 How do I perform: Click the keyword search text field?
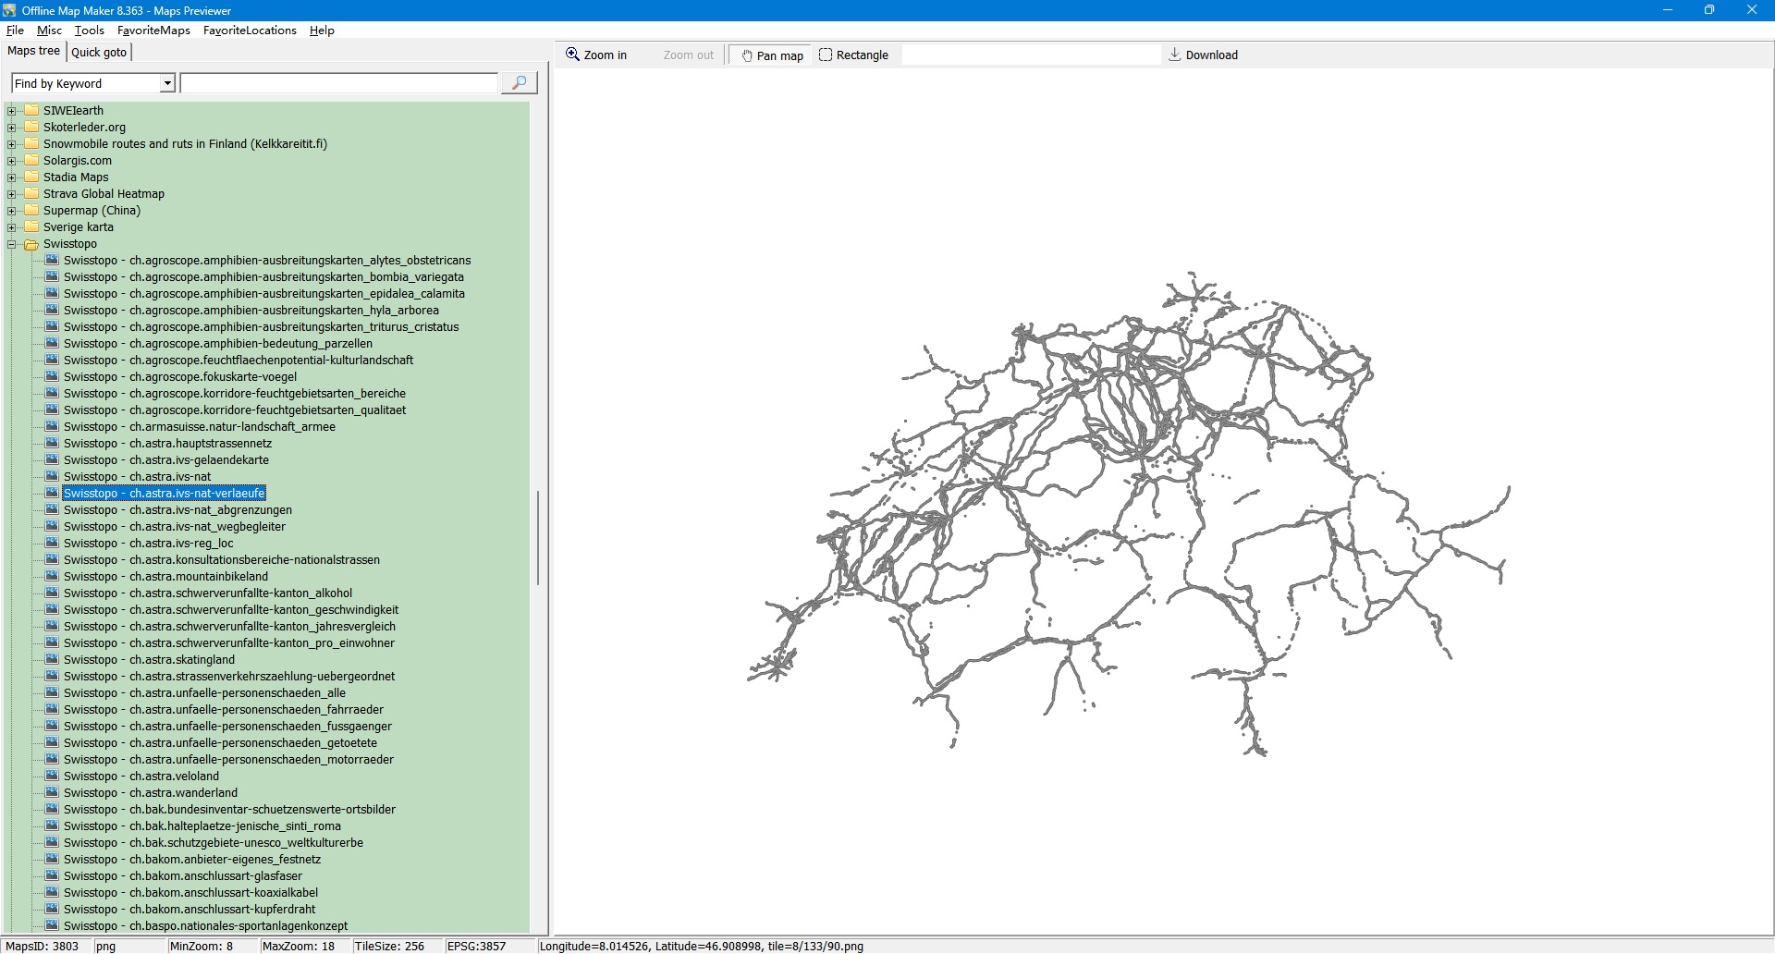338,84
